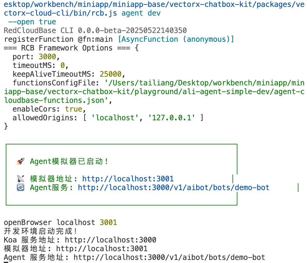Viewport: 307px width, 263px height.
Task: Open the bottom Agent 服务地址 demo-bot URL
Action: 169,257
